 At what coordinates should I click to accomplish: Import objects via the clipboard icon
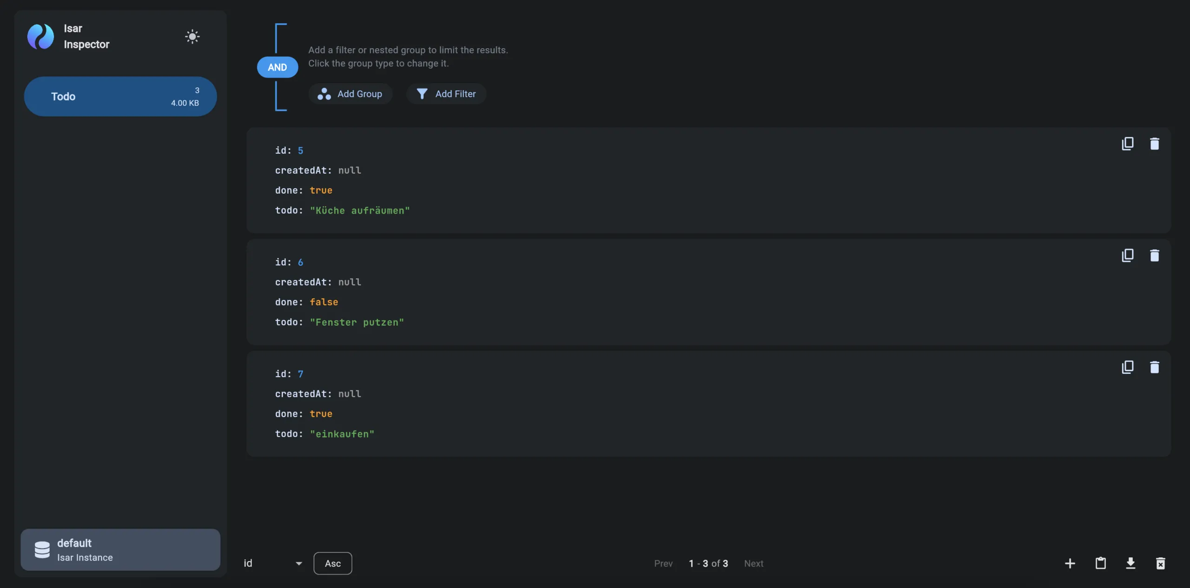[1100, 563]
